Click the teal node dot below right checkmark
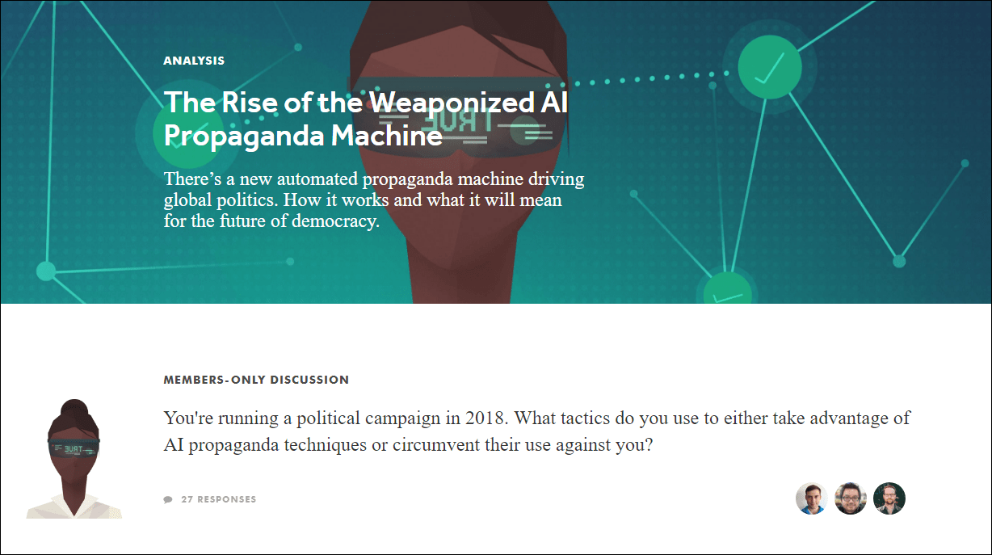Image resolution: width=992 pixels, height=555 pixels. tap(899, 261)
